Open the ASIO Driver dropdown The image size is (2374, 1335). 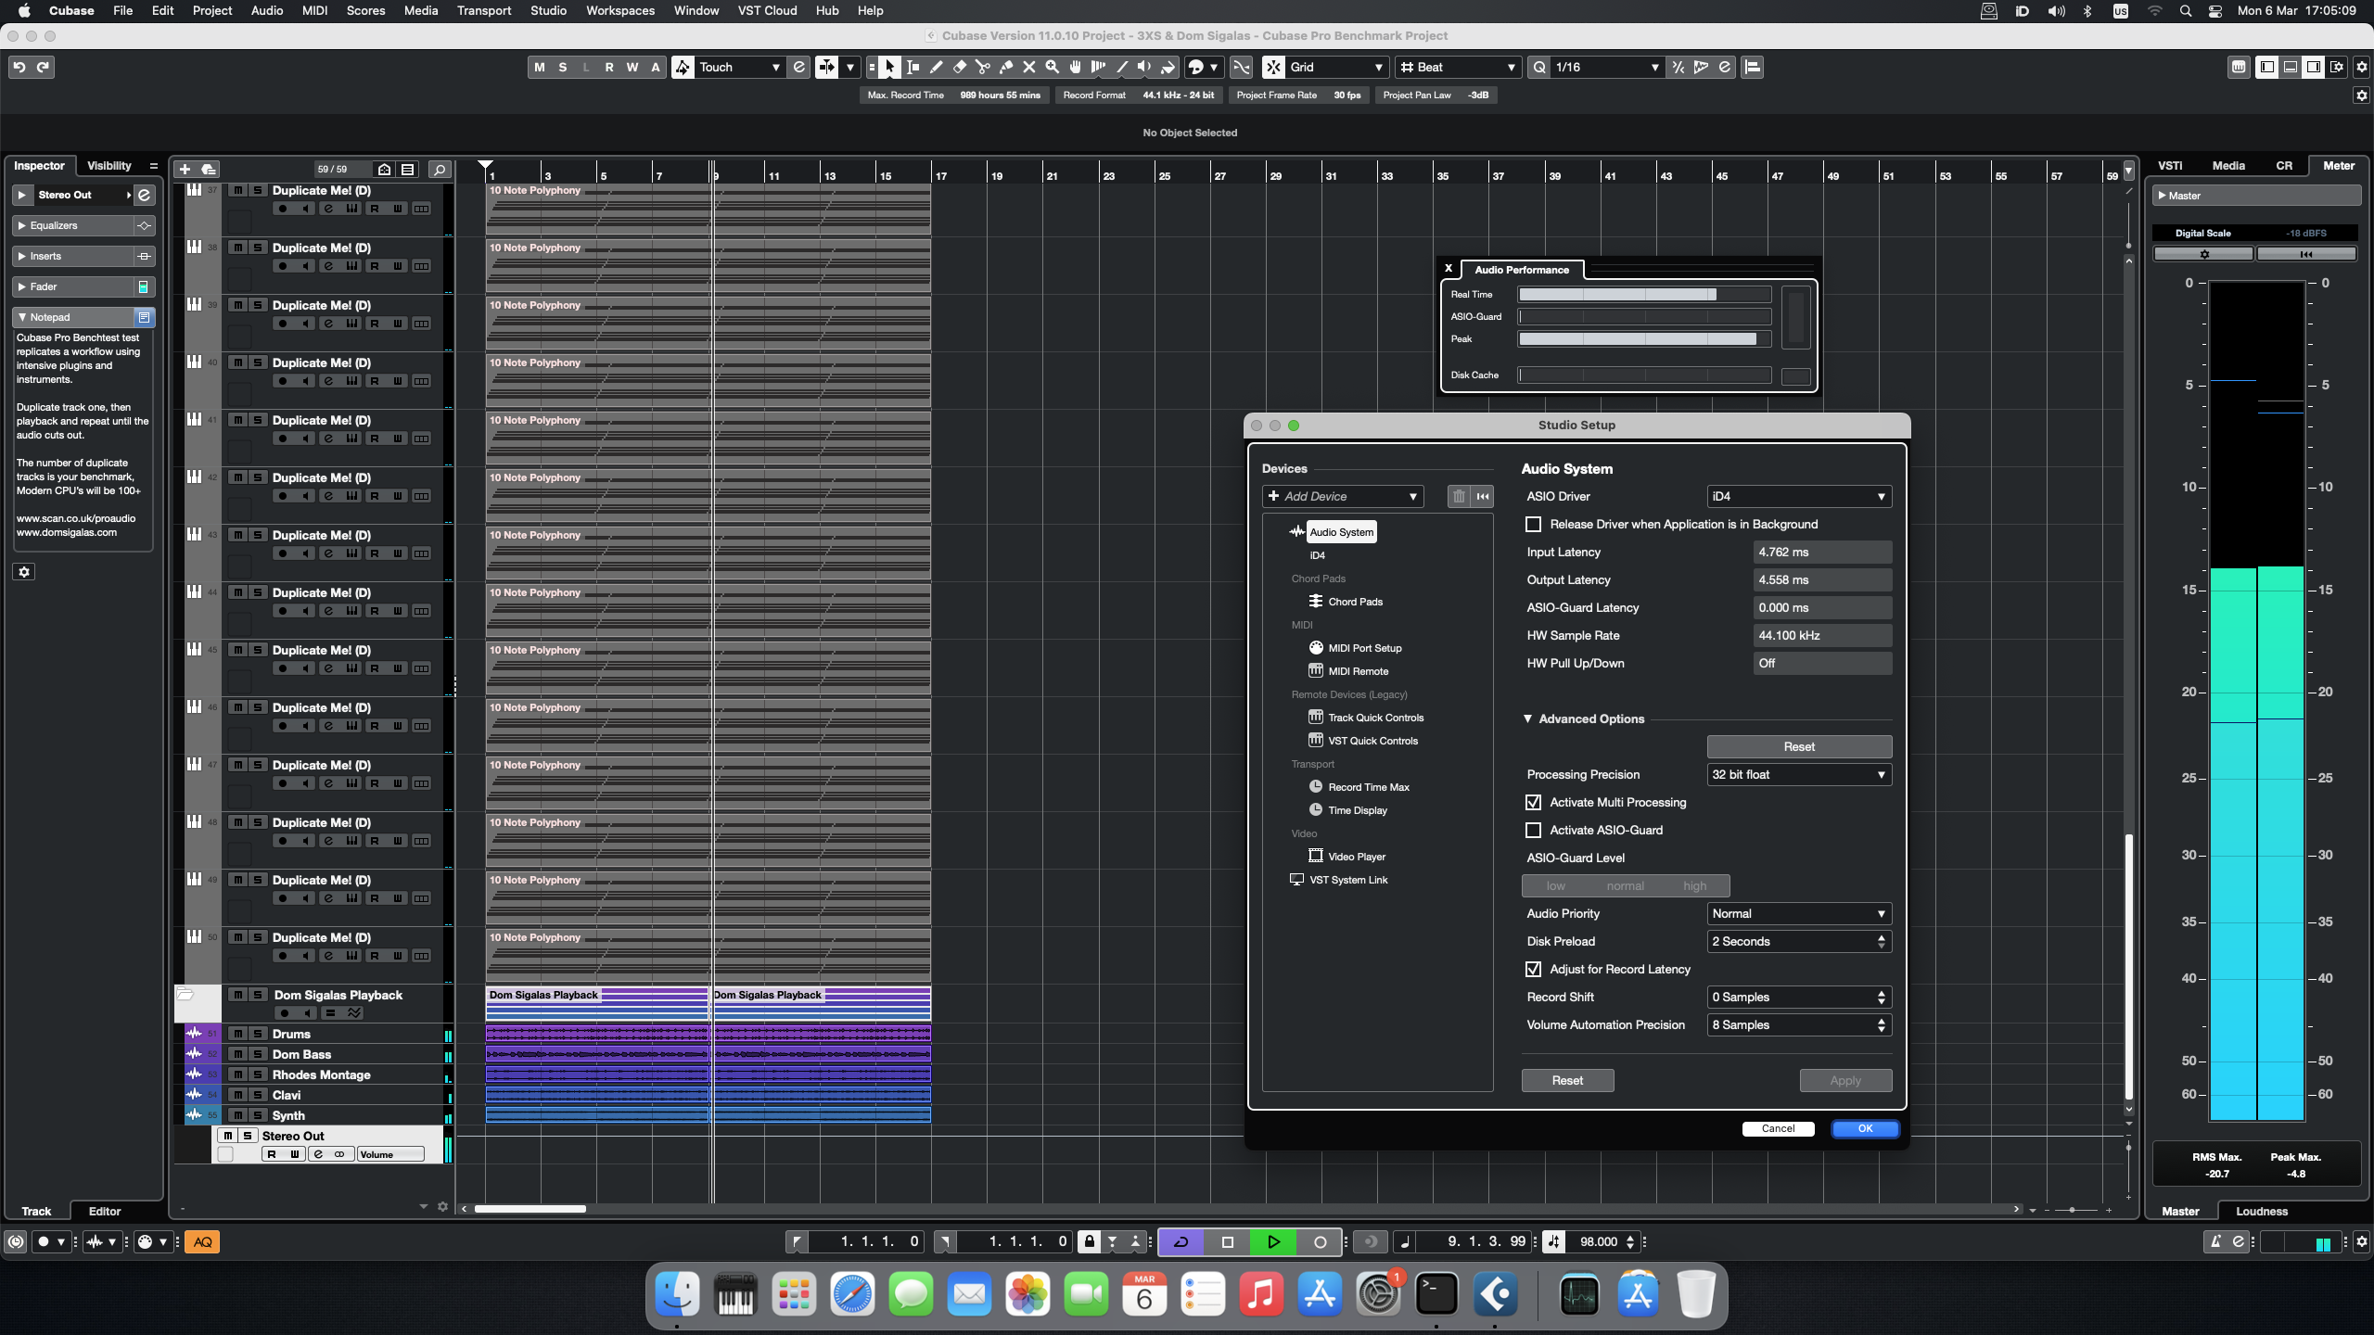click(x=1798, y=496)
